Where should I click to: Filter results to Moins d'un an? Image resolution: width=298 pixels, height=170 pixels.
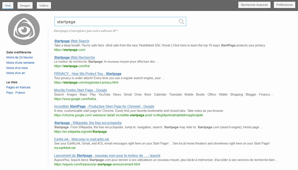15,73
